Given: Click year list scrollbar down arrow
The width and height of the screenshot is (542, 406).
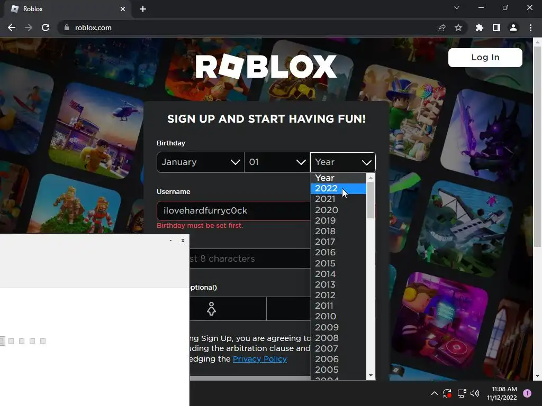Looking at the screenshot, I should click(371, 375).
